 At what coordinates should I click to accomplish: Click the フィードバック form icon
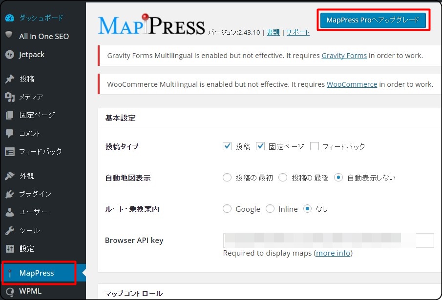(x=10, y=152)
